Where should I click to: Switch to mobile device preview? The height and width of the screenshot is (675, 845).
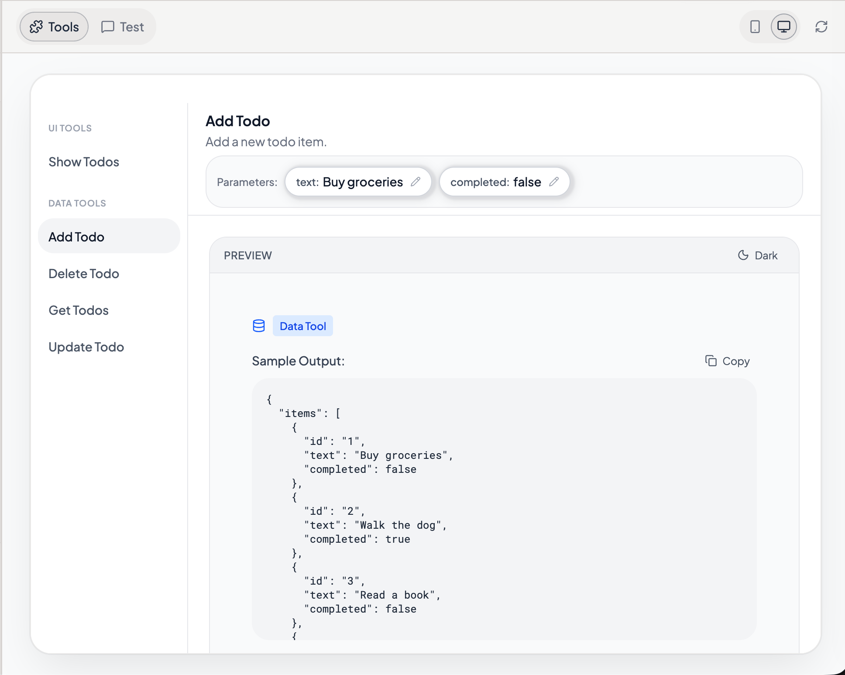click(x=755, y=27)
